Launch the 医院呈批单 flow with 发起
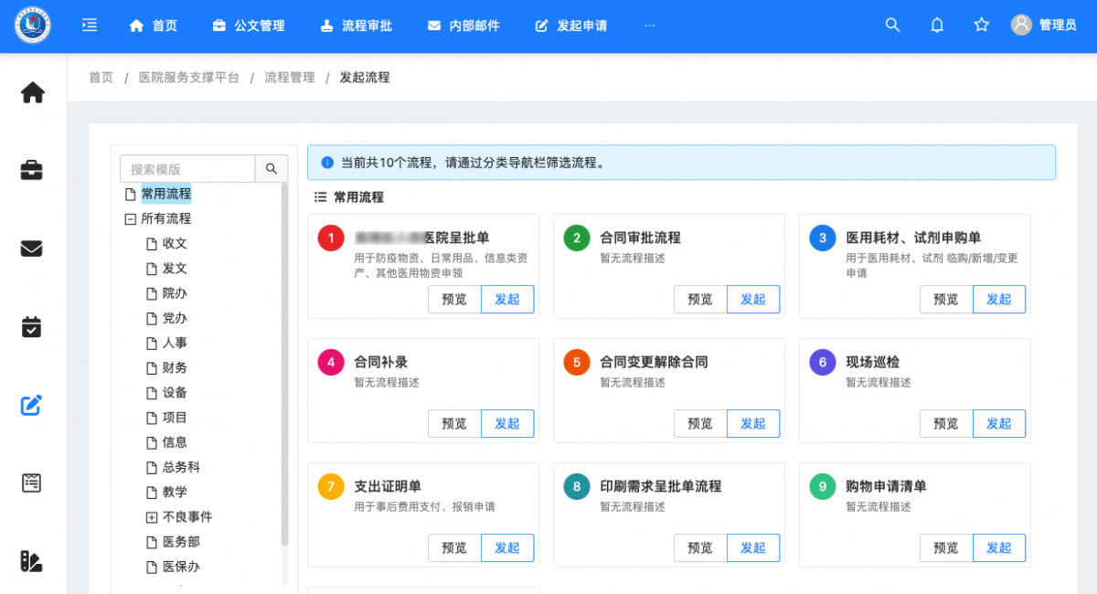Viewport: 1097px width, 594px height. tap(507, 299)
